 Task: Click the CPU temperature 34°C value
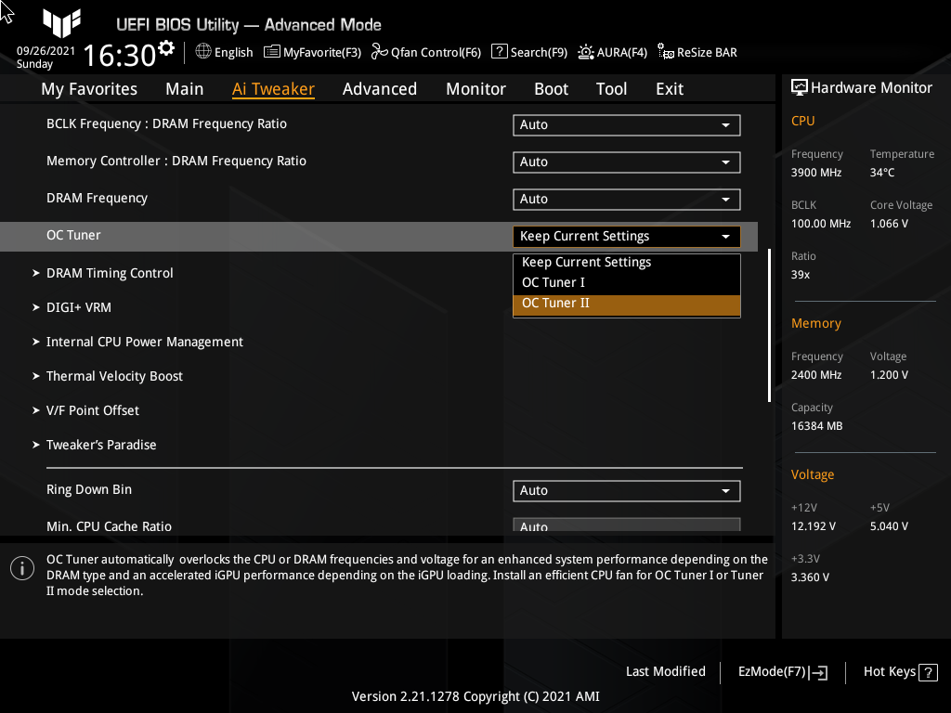click(882, 173)
